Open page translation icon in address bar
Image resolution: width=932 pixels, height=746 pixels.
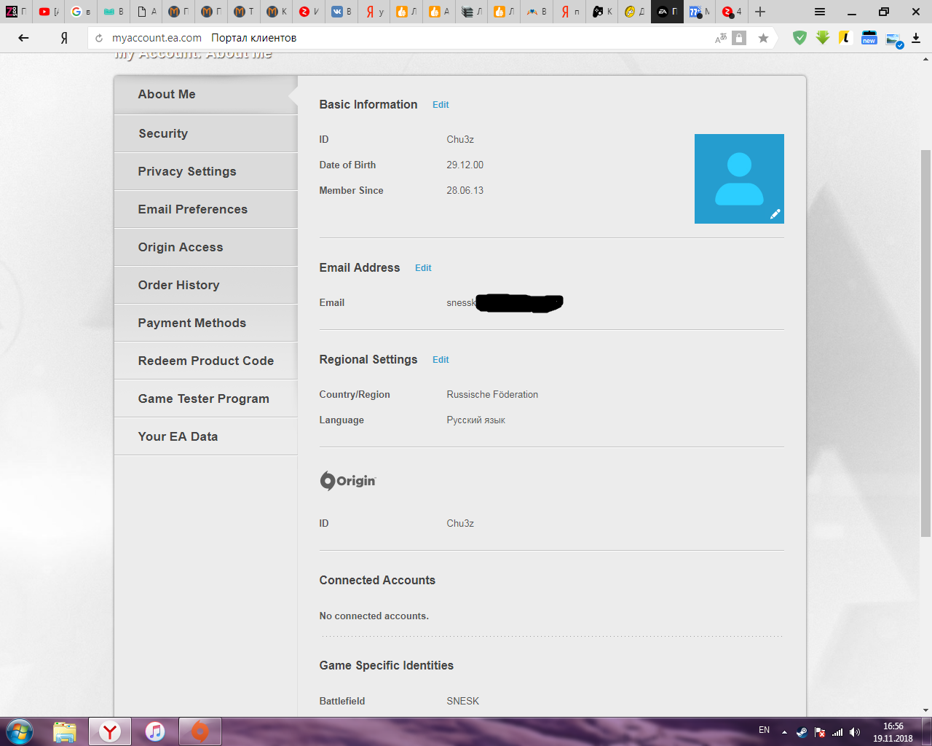pos(721,38)
